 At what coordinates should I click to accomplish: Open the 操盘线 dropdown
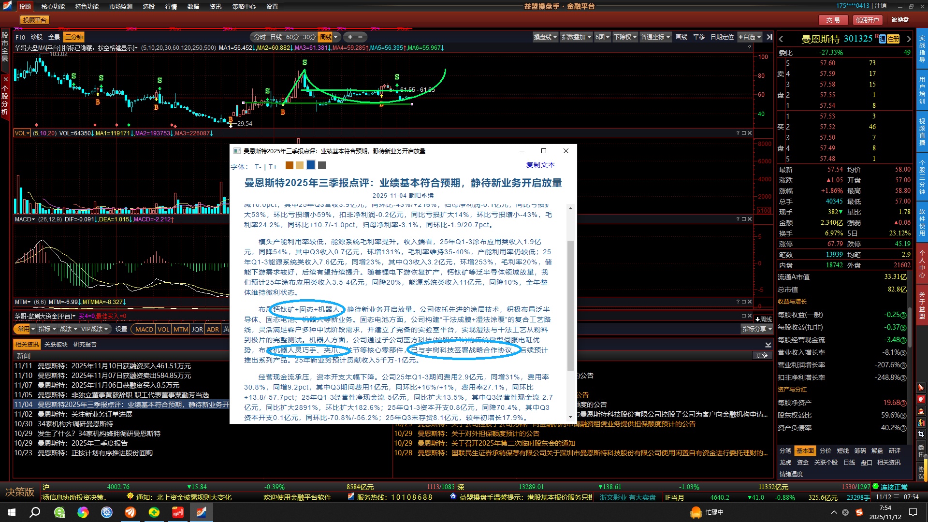pyautogui.click(x=545, y=37)
